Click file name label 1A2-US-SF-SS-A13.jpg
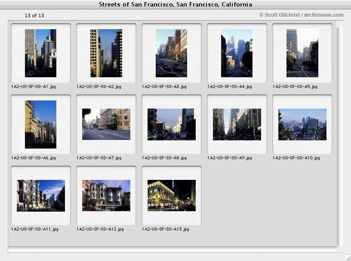This screenshot has height=261, width=351. click(166, 229)
